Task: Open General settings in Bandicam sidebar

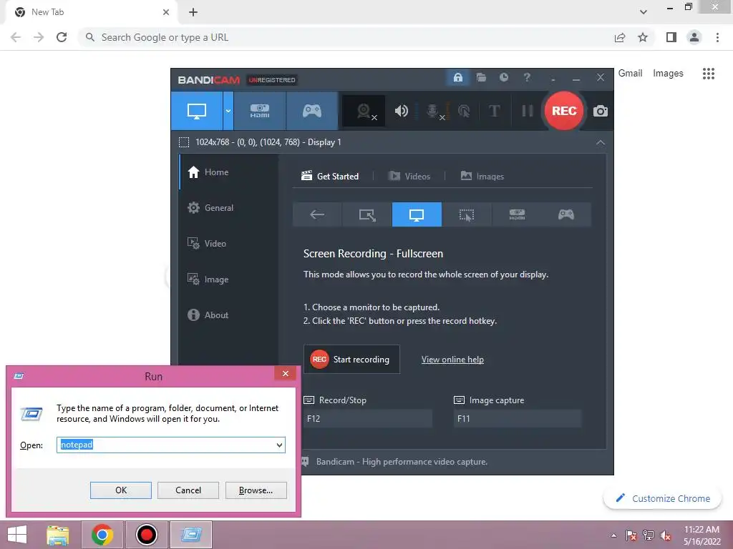Action: point(228,208)
